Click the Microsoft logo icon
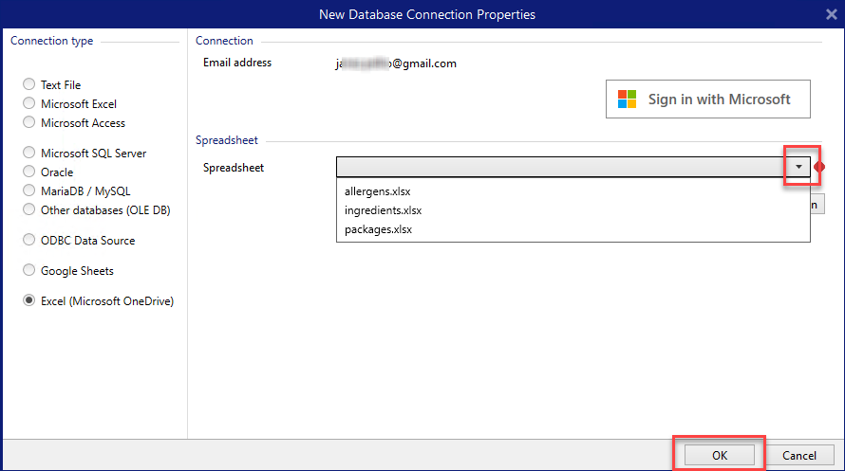The height and width of the screenshot is (471, 845). click(627, 100)
